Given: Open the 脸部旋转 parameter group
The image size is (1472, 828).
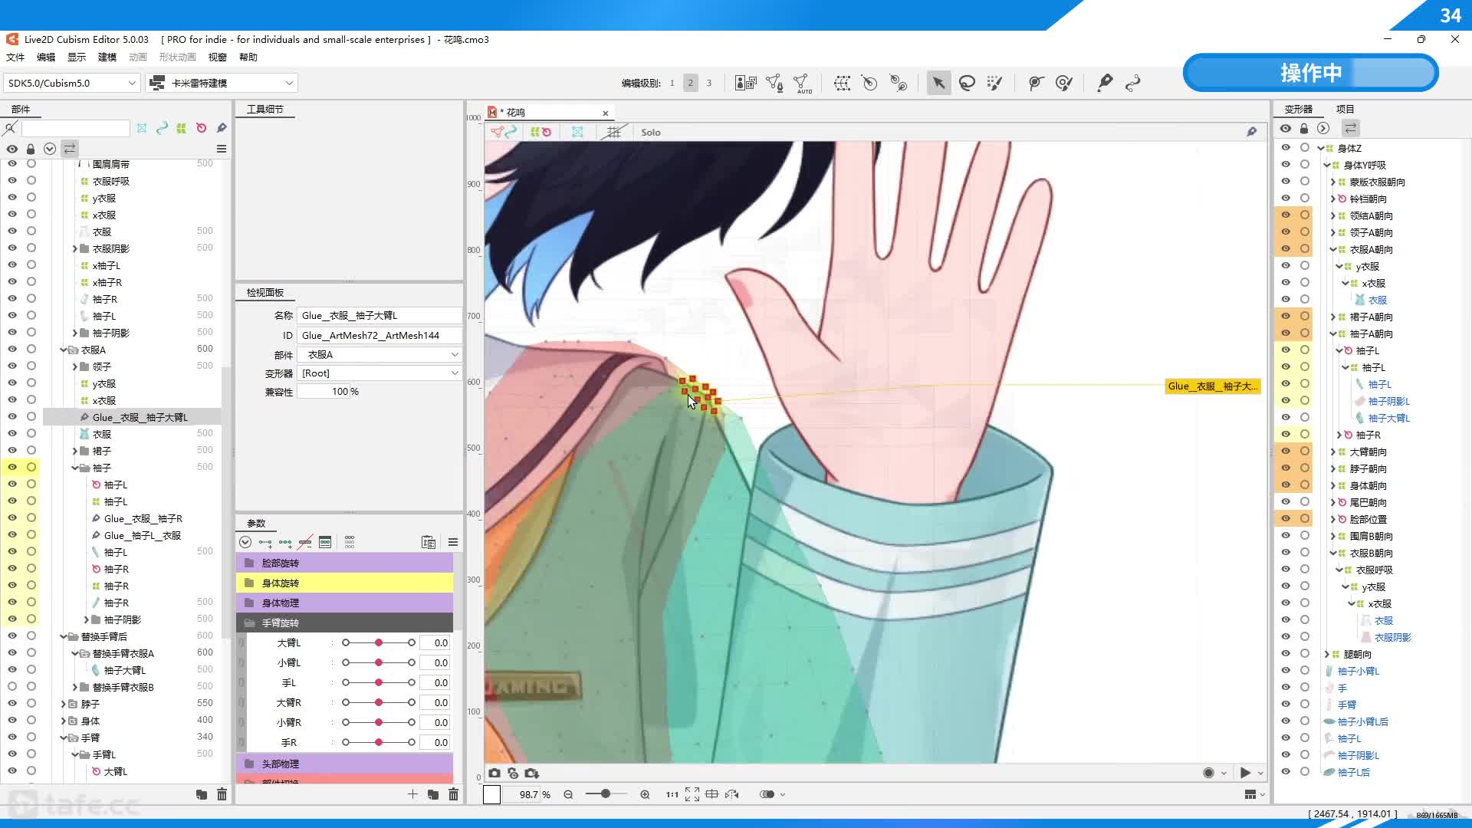Looking at the screenshot, I should [344, 563].
